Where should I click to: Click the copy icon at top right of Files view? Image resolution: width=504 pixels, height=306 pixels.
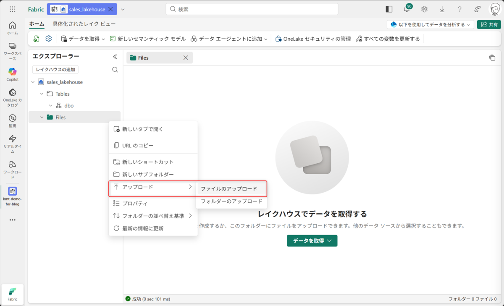click(x=492, y=58)
